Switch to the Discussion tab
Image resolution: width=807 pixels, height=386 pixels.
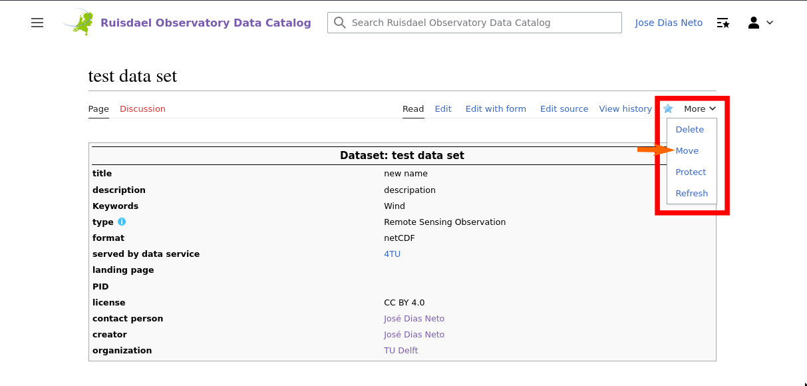[x=142, y=109]
